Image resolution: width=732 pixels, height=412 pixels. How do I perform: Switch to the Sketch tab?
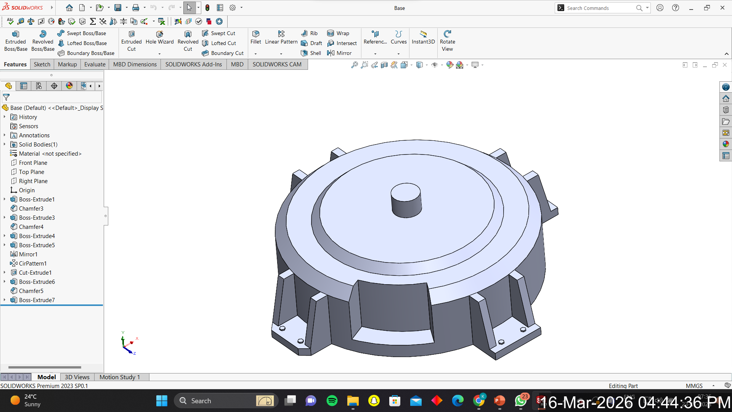click(x=42, y=64)
